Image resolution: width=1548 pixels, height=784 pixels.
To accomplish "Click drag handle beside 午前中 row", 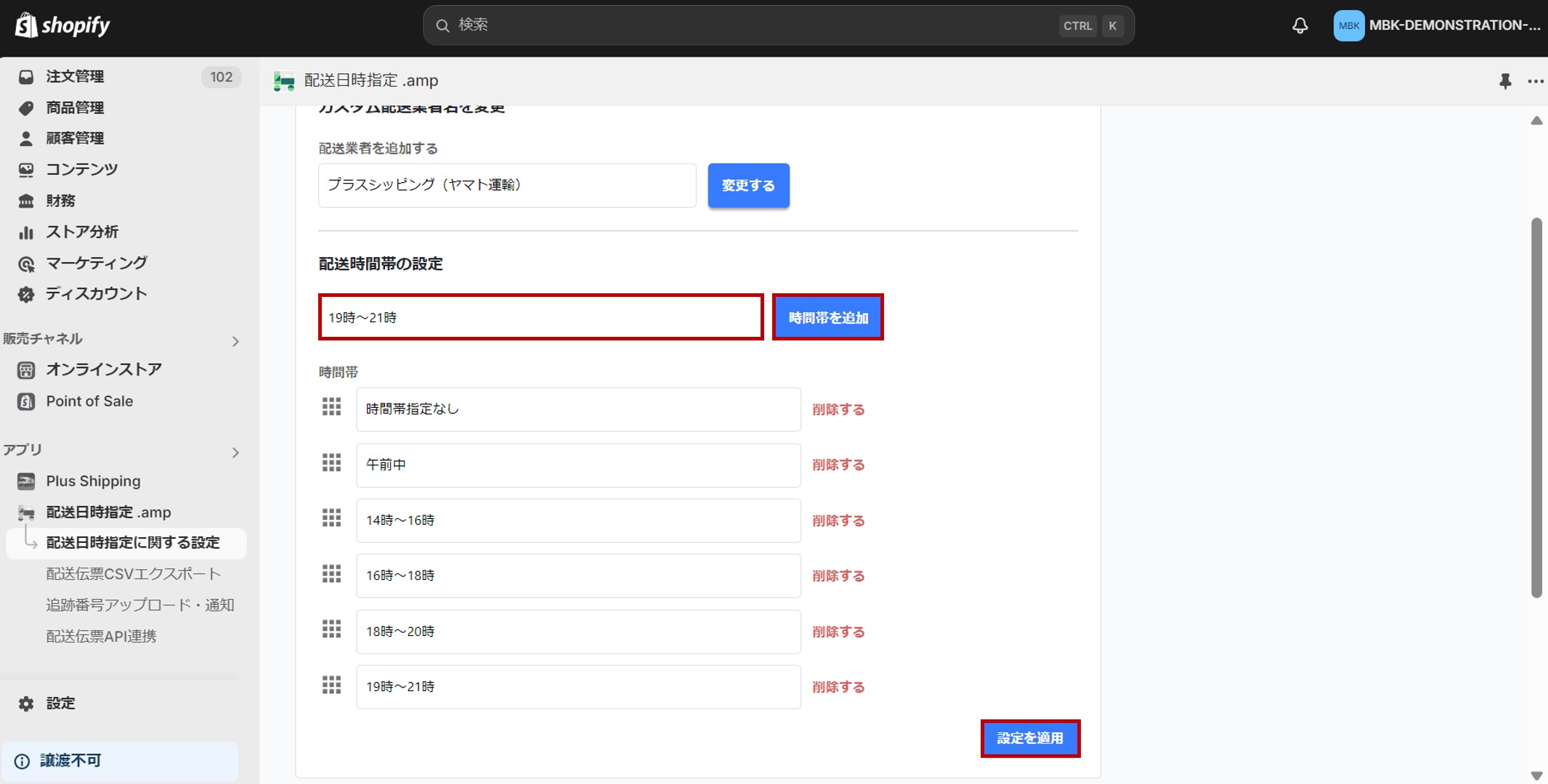I will 331,463.
